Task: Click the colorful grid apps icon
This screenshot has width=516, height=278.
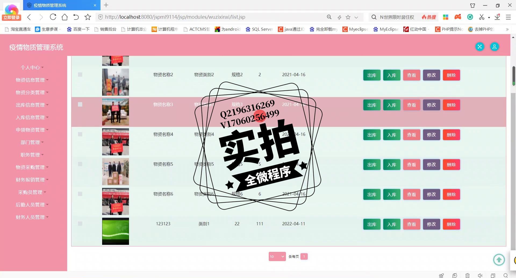Action: tap(446, 17)
